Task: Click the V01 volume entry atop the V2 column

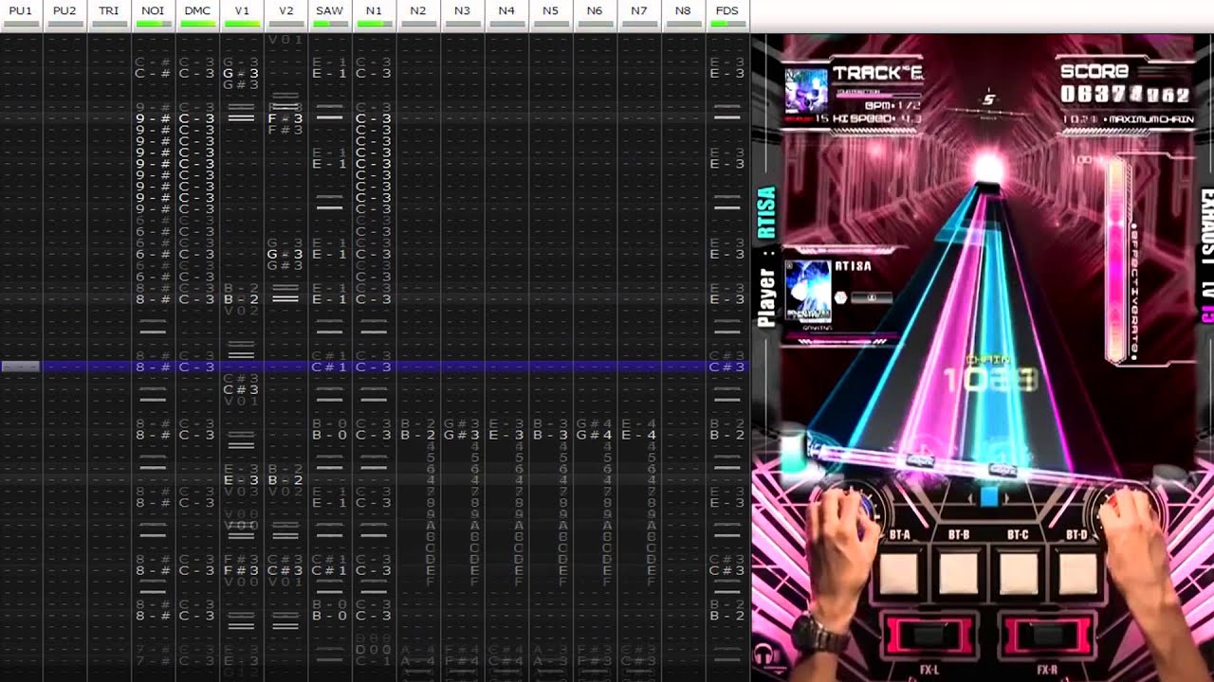Action: tap(285, 40)
